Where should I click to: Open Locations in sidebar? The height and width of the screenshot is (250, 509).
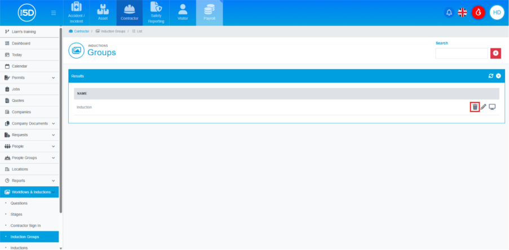pyautogui.click(x=29, y=169)
